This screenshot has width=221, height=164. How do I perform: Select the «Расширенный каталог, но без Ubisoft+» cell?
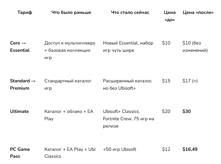click(128, 84)
